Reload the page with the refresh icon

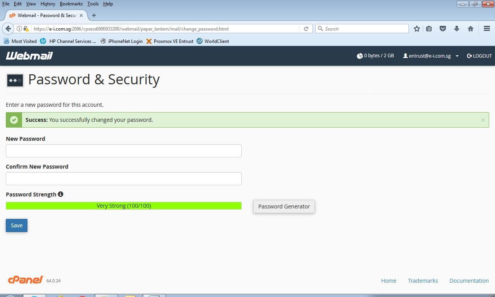point(306,29)
